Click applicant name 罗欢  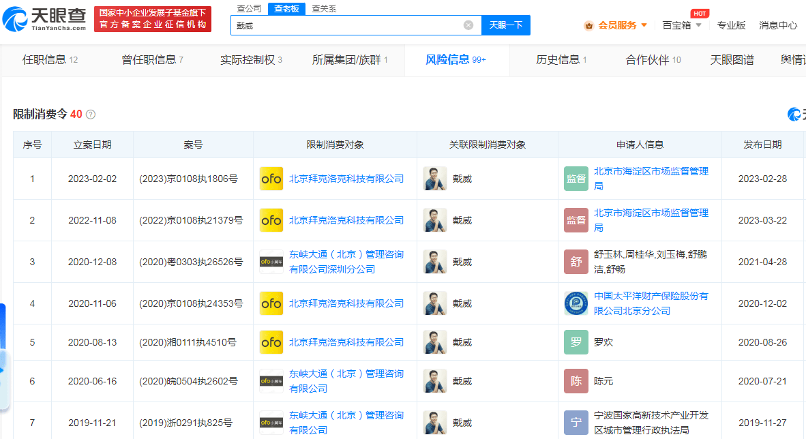(x=603, y=342)
